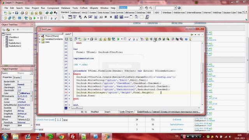Expand the Font property

(3, 119)
